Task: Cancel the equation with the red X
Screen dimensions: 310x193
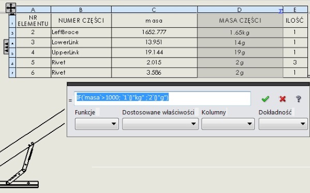Action: [x=283, y=99]
